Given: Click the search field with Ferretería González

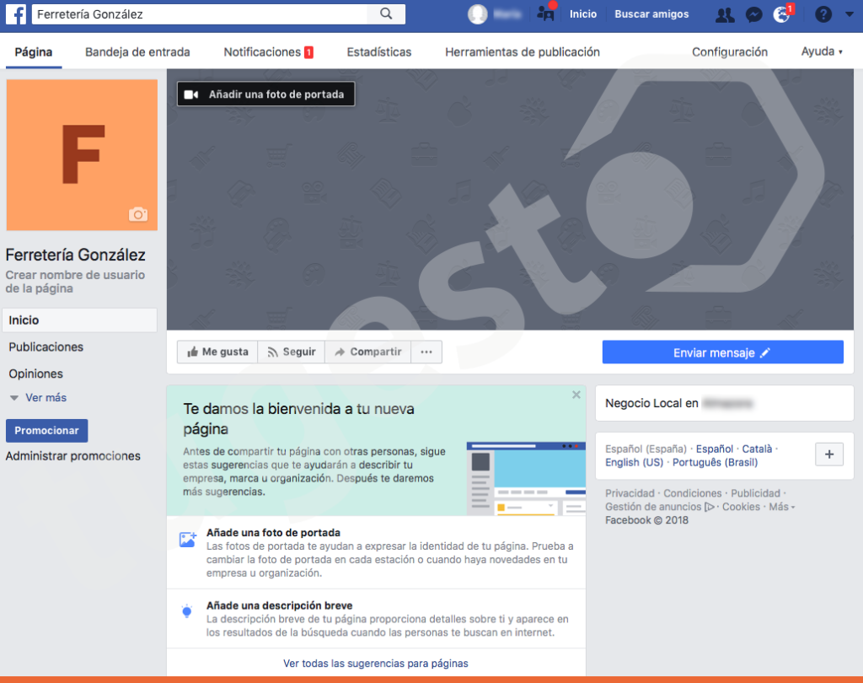Looking at the screenshot, I should click(x=199, y=13).
